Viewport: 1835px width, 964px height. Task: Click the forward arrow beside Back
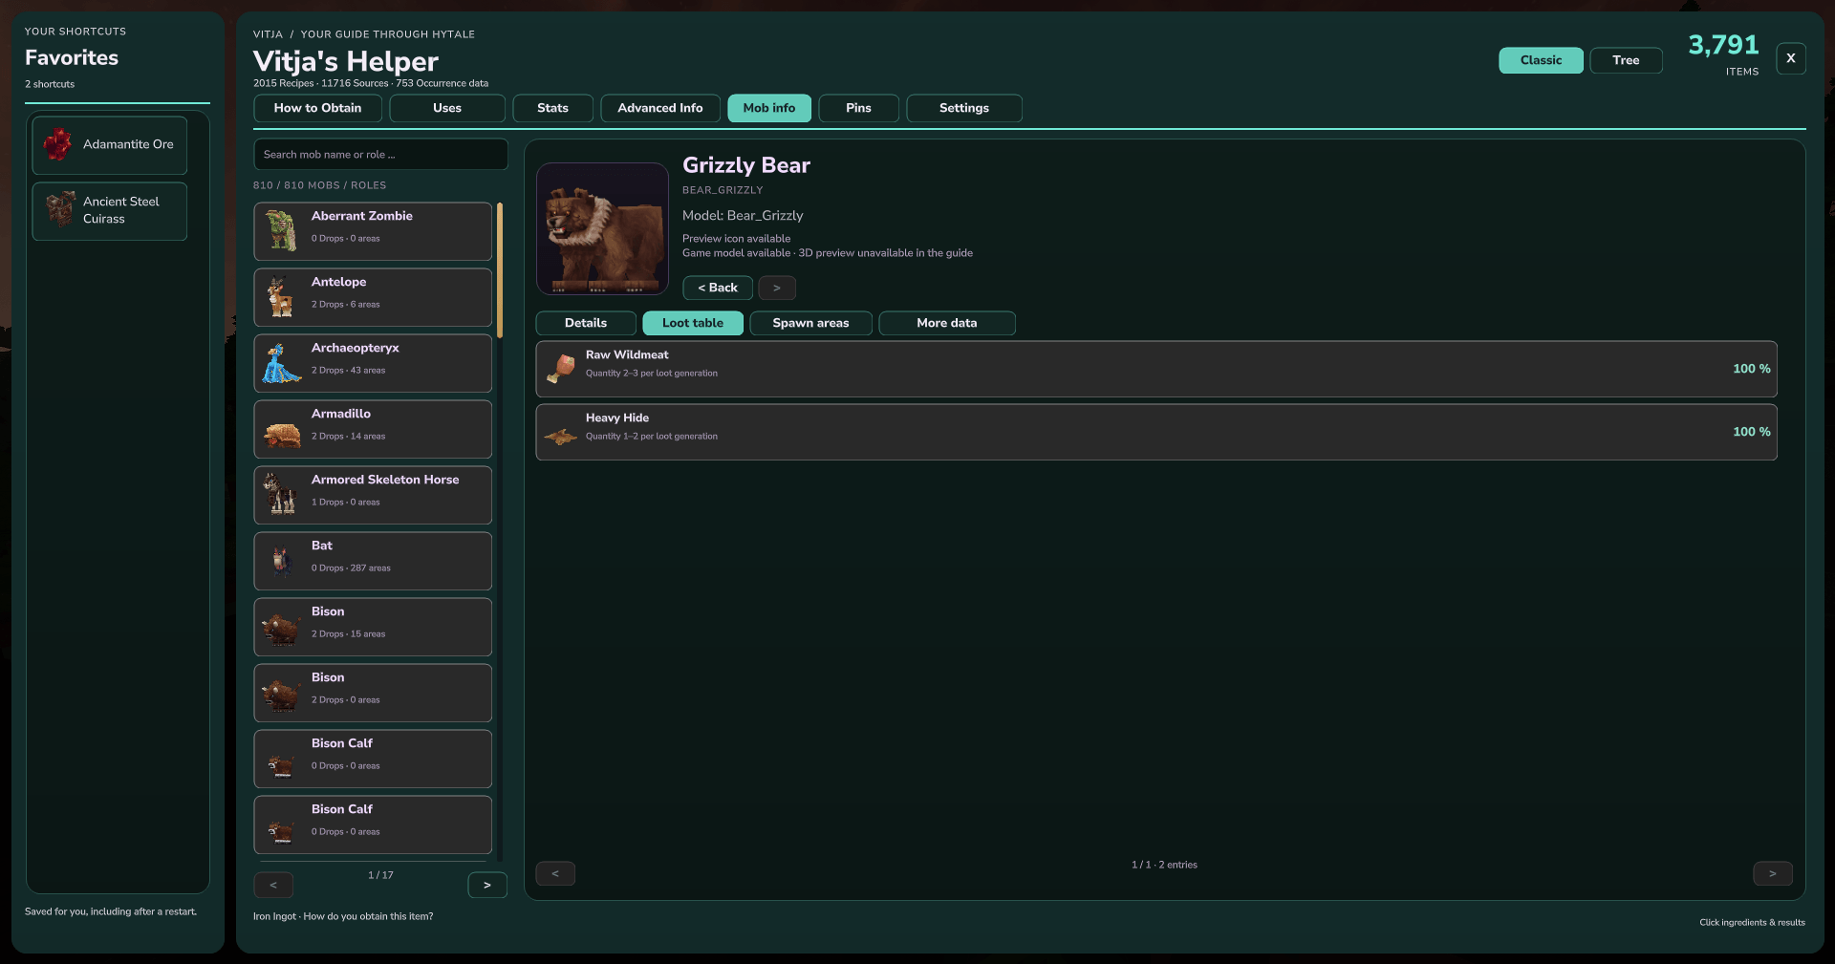(777, 288)
